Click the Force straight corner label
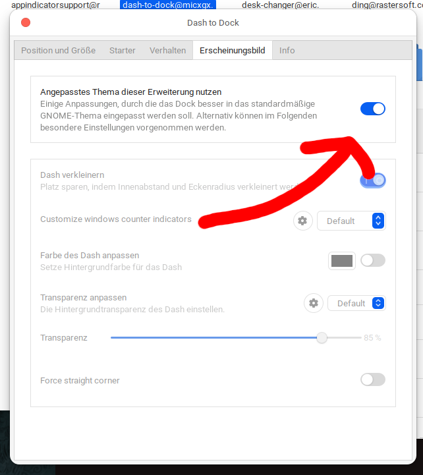 (x=80, y=381)
